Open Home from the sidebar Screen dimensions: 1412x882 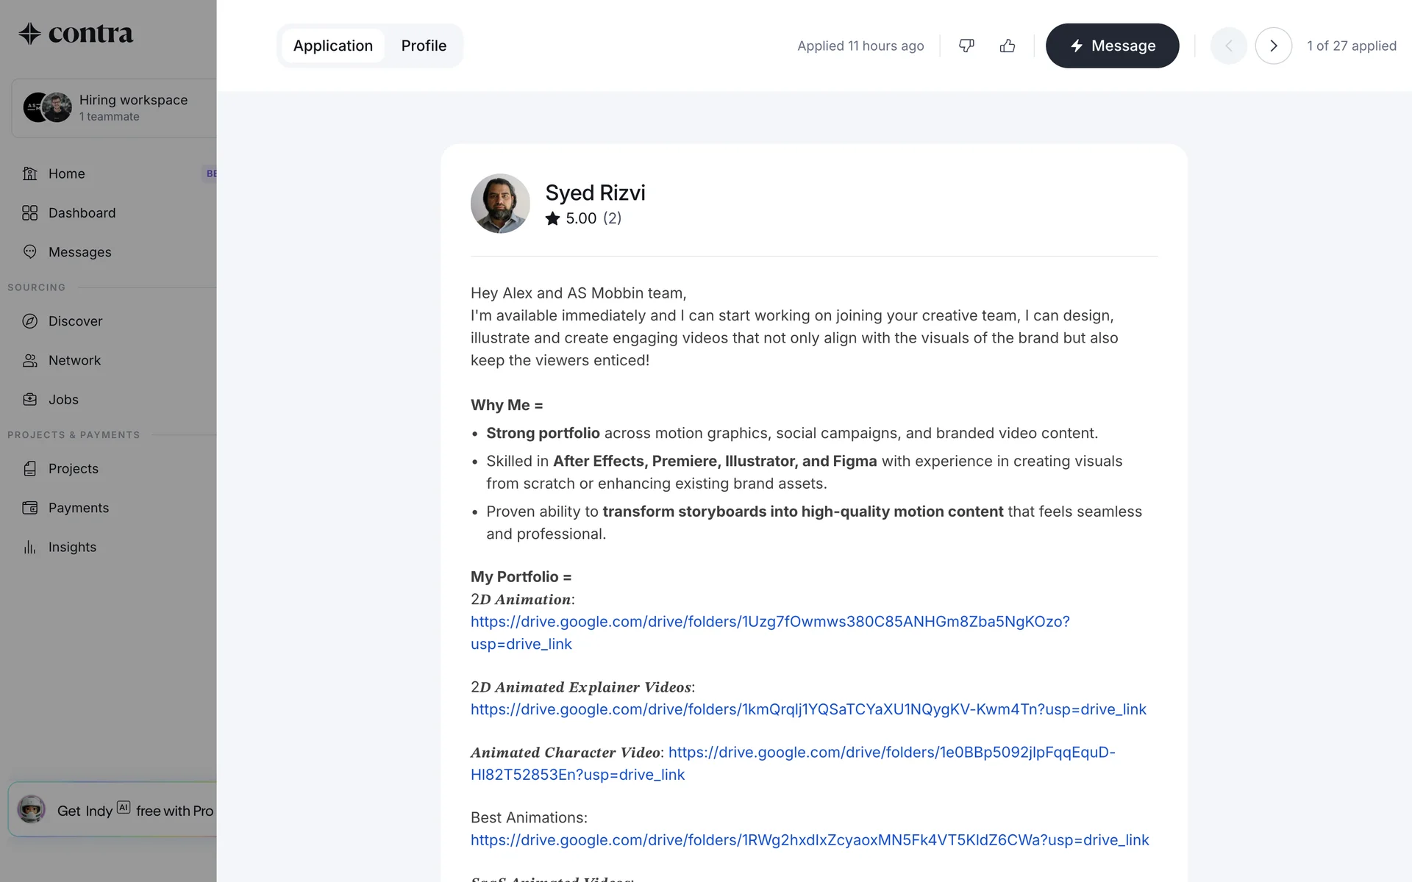pyautogui.click(x=66, y=173)
